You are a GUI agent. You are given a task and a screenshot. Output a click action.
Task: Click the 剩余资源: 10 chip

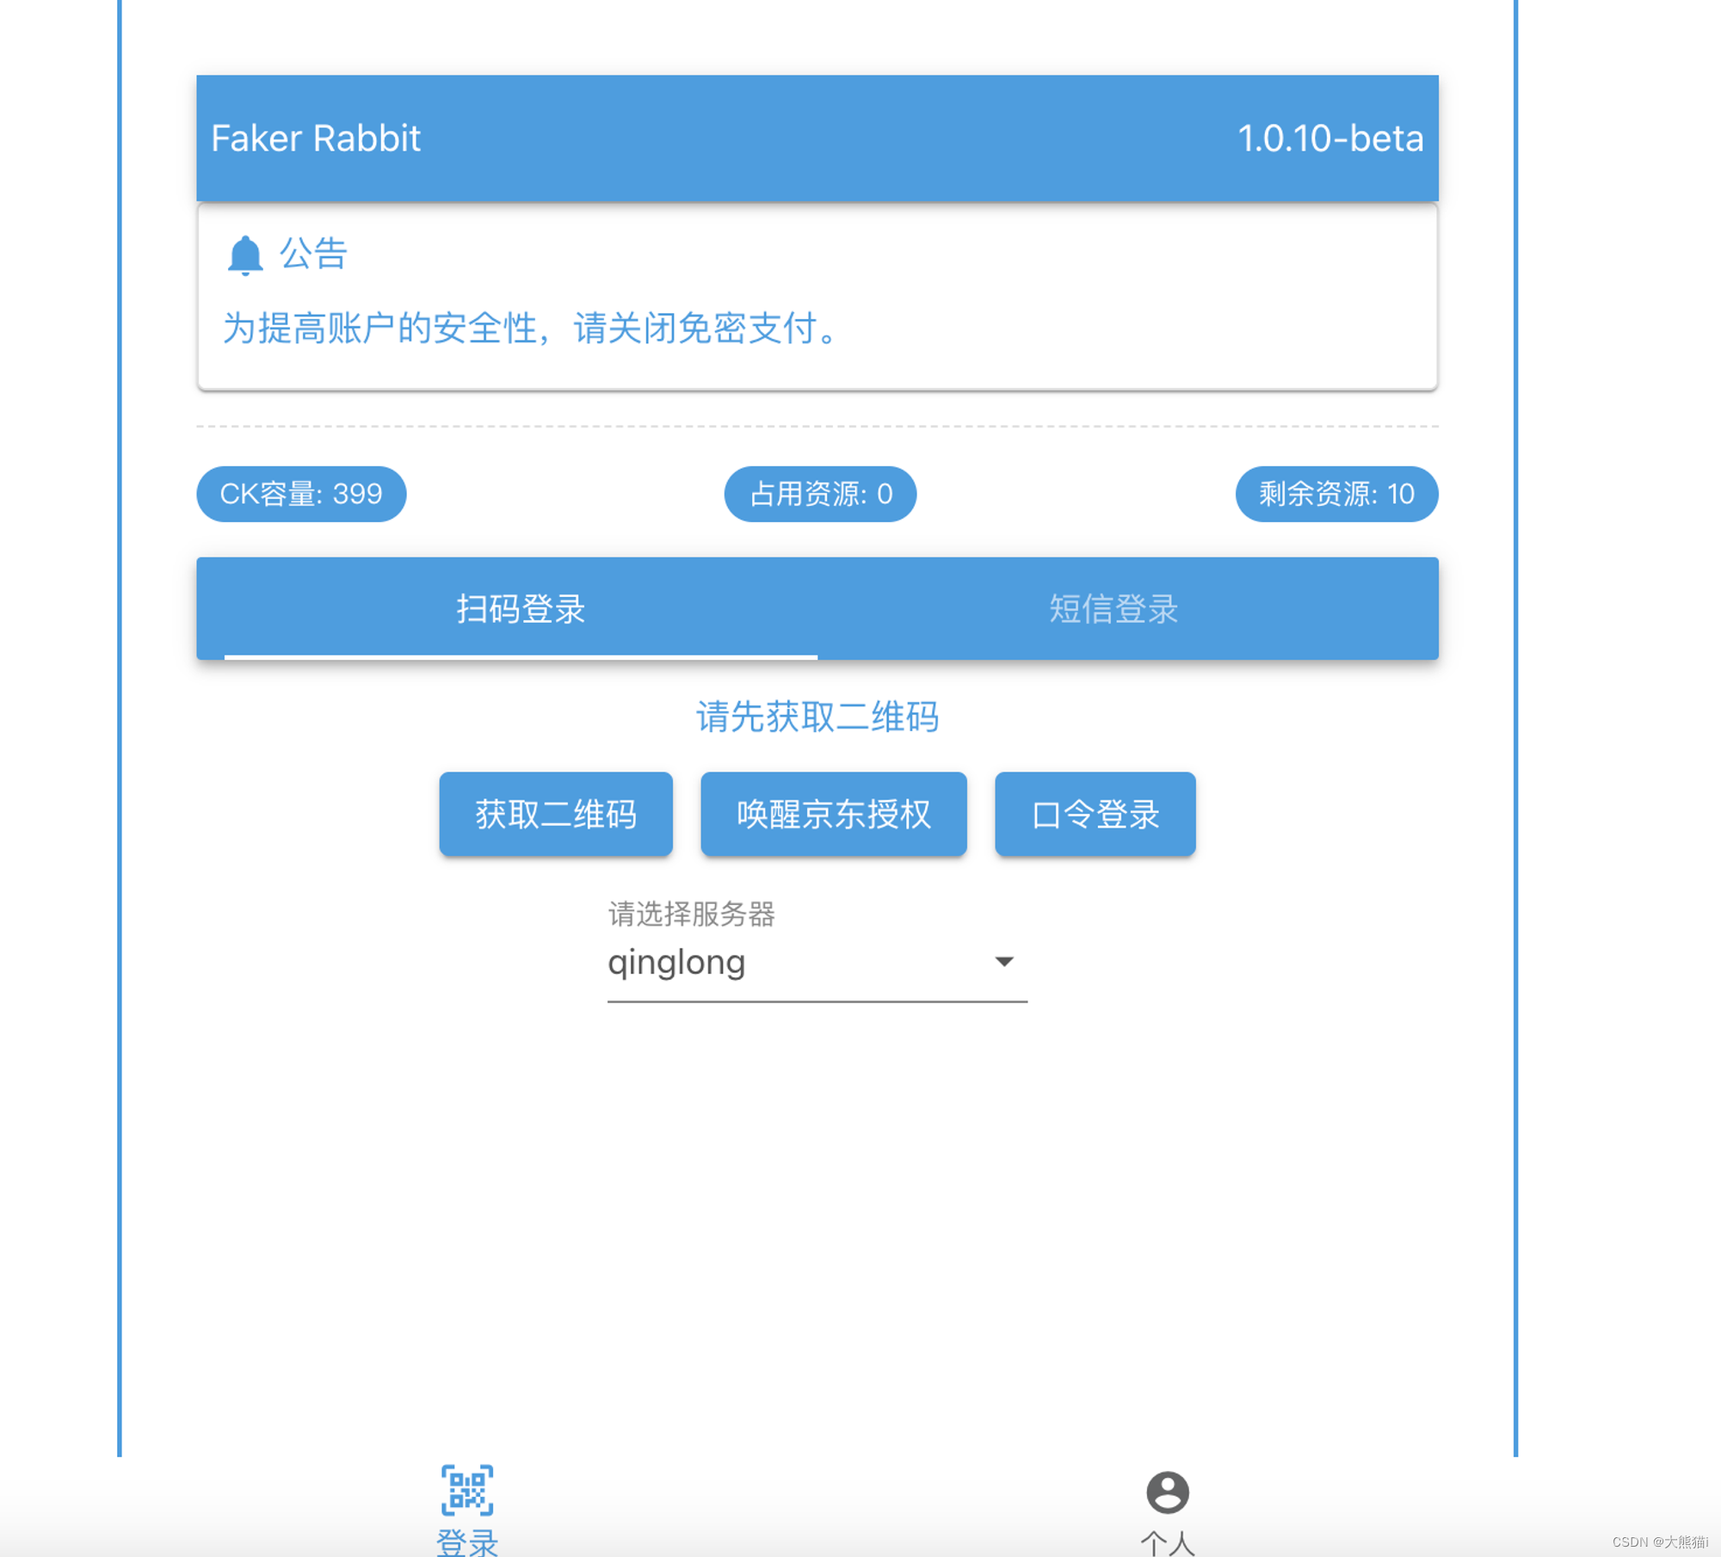tap(1335, 494)
